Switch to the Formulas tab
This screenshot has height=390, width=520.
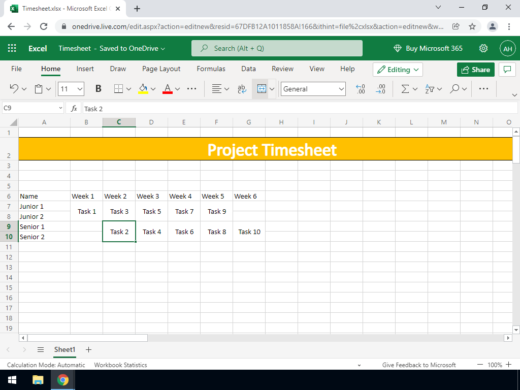[x=211, y=69]
